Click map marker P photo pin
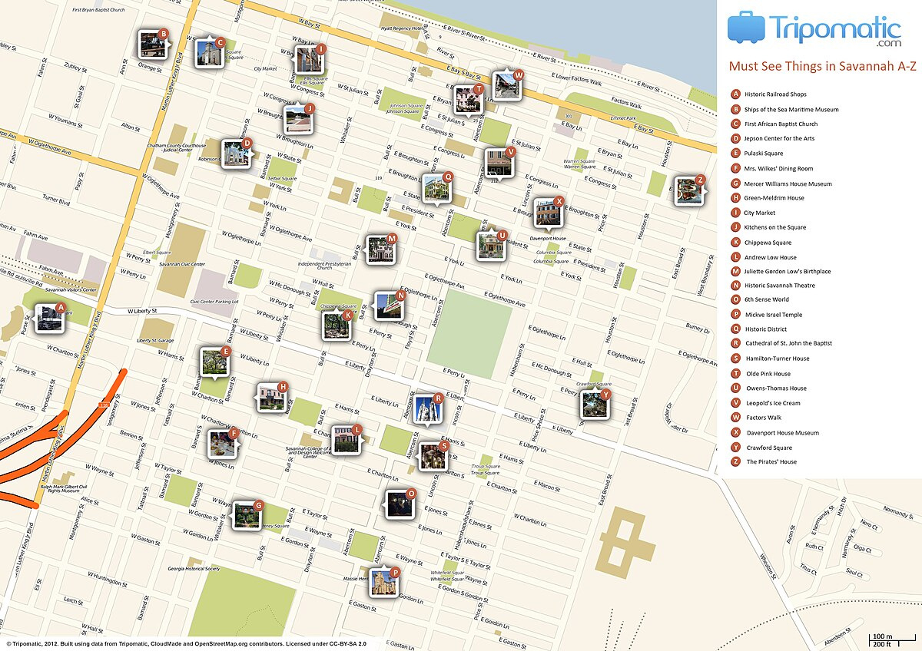The height and width of the screenshot is (651, 922). 383,583
